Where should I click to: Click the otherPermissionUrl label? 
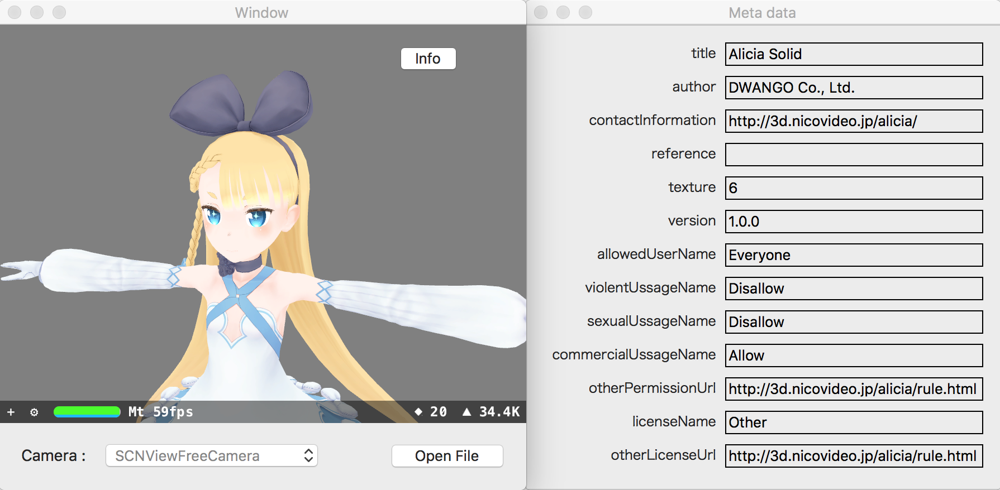click(x=652, y=388)
